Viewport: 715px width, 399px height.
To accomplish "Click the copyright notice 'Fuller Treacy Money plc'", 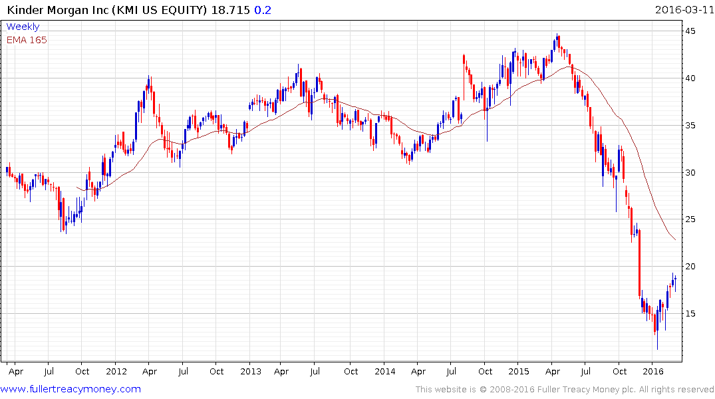I will click(x=586, y=390).
